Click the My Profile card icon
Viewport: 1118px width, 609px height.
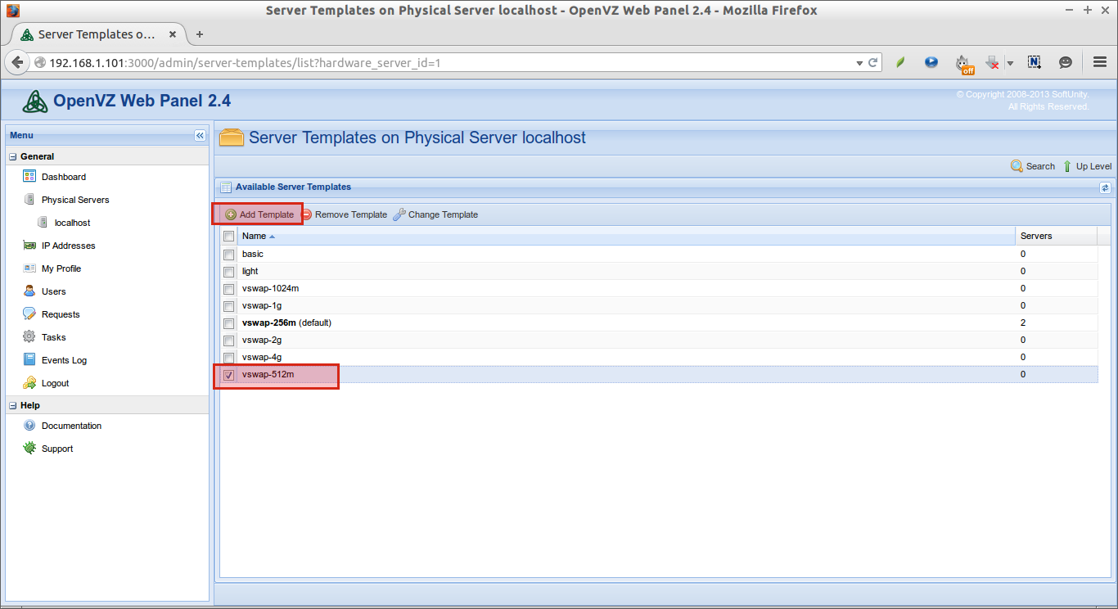coord(29,268)
